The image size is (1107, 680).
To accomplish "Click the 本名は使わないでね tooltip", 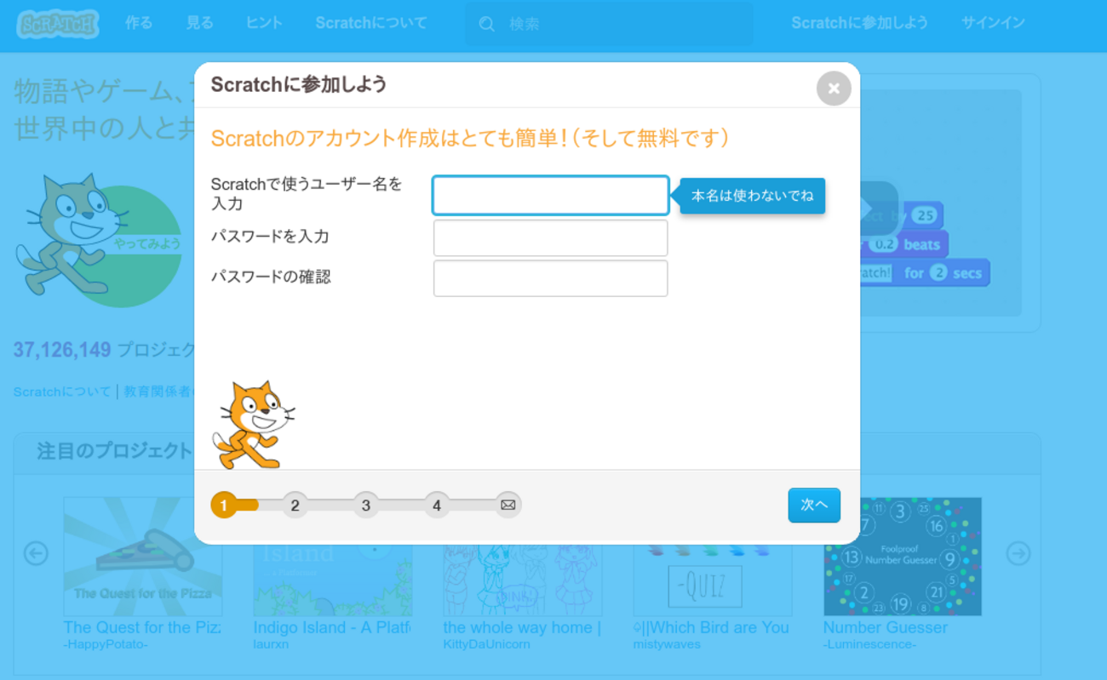I will (752, 196).
